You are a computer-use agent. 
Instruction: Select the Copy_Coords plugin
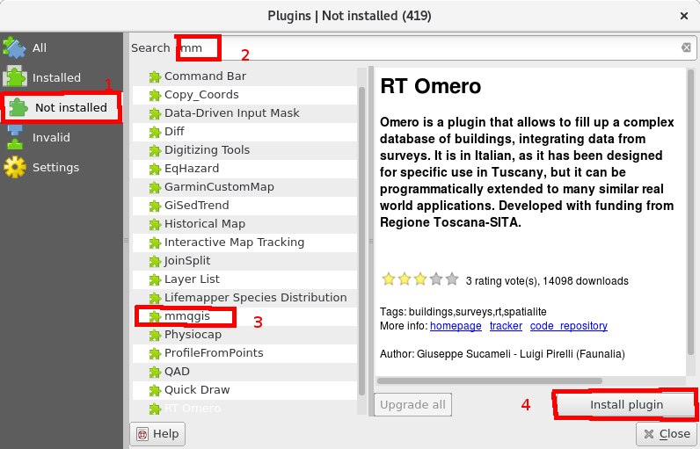(244, 95)
